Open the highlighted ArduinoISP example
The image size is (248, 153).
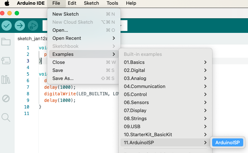pyautogui.click(x=227, y=142)
